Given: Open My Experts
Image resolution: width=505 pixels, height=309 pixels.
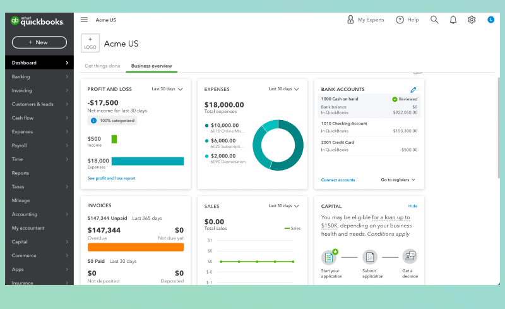Looking at the screenshot, I should coord(365,20).
